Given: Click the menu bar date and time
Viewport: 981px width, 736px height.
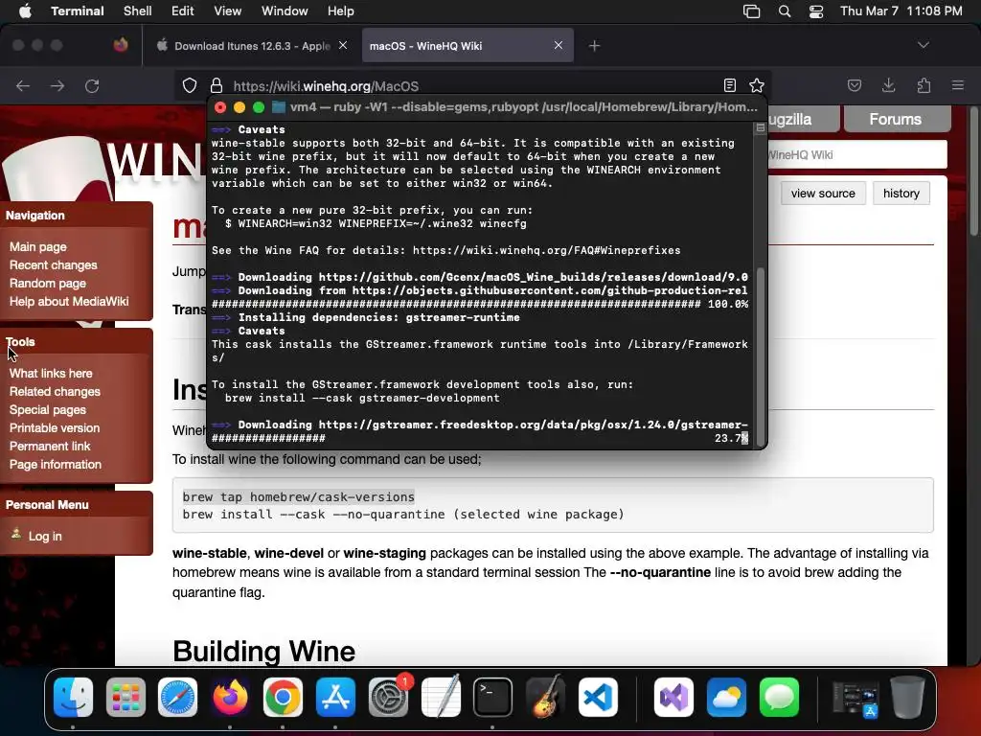Looking at the screenshot, I should (x=901, y=11).
